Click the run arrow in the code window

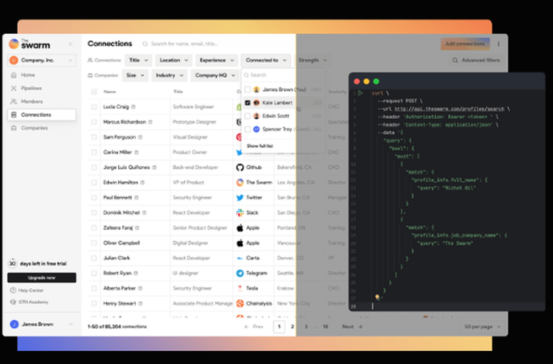pyautogui.click(x=360, y=93)
